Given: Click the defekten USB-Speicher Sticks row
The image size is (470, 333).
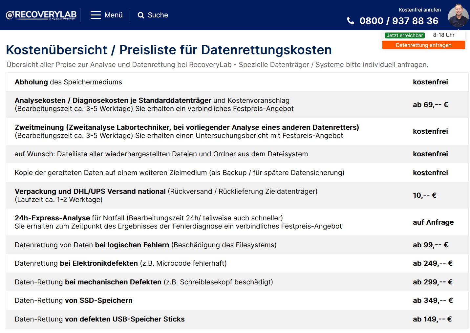Looking at the screenshot, I should point(237,319).
